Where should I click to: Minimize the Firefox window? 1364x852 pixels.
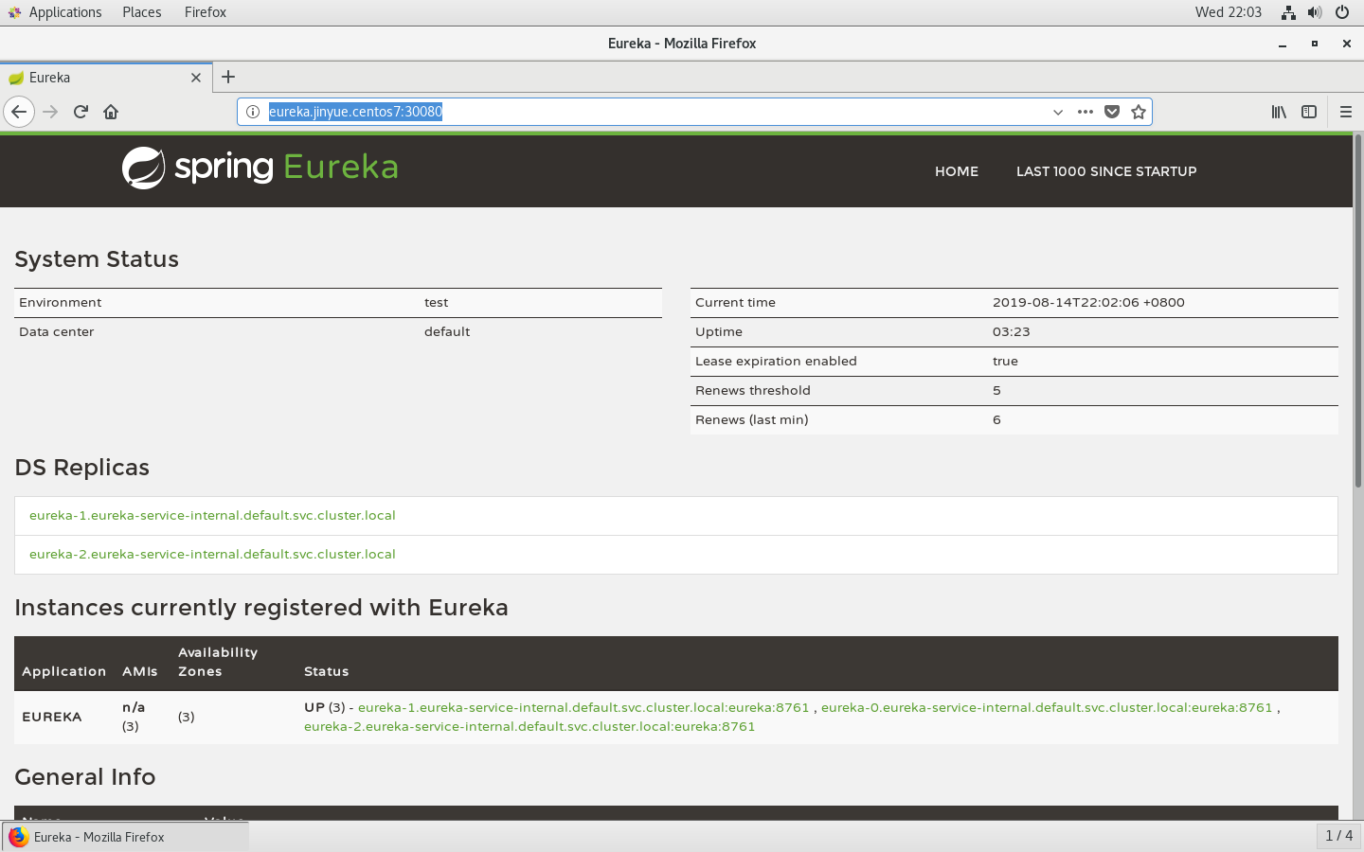point(1283,44)
